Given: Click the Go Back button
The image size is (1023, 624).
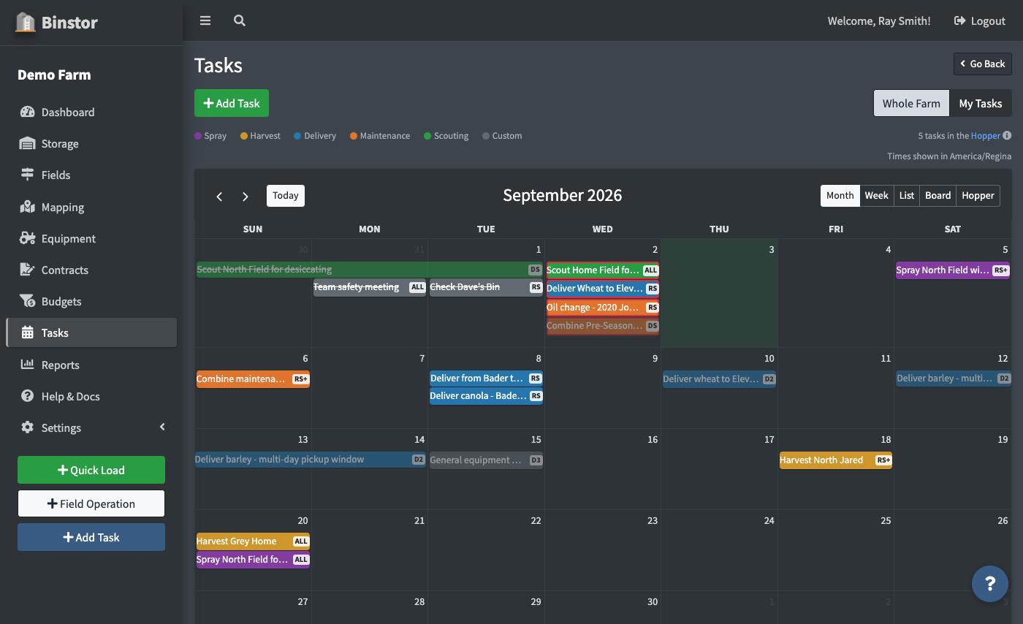Looking at the screenshot, I should pyautogui.click(x=983, y=64).
